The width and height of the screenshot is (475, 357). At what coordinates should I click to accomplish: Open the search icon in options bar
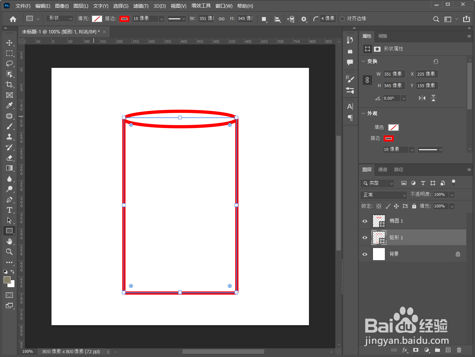click(x=436, y=19)
